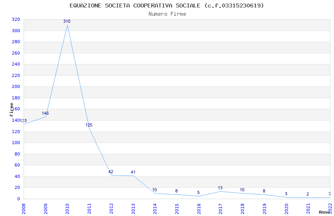Click the y-axis value 220
The height and width of the screenshot is (216, 334).
[x=16, y=75]
